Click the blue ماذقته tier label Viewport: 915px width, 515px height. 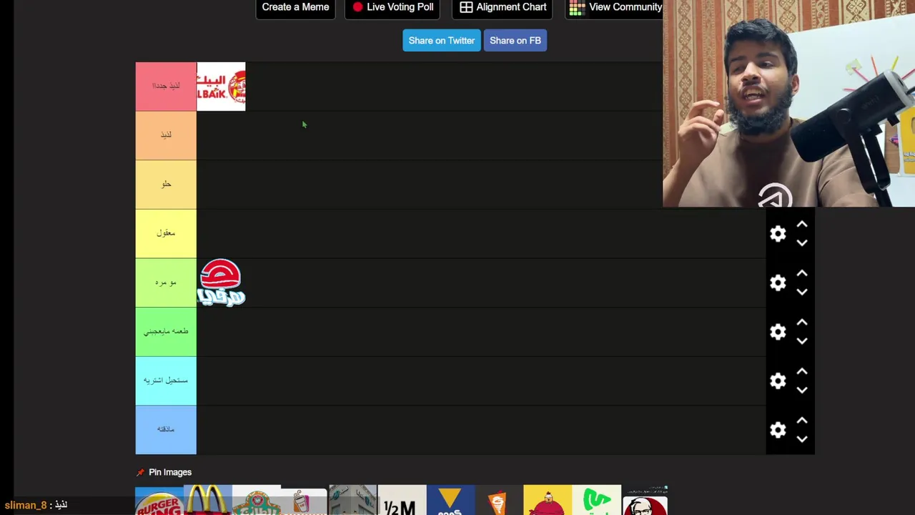tap(166, 430)
